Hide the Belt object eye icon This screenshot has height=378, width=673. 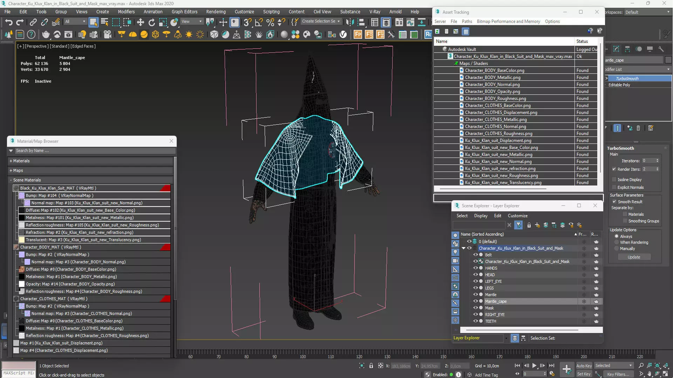click(x=476, y=255)
